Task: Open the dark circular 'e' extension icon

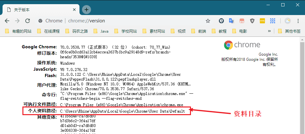Action: pyautogui.click(x=221, y=21)
